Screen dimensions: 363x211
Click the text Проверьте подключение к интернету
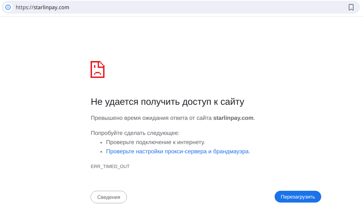(155, 142)
